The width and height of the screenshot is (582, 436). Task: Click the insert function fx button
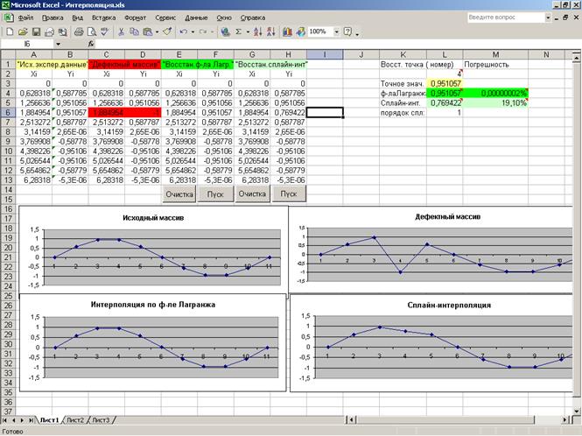tap(91, 43)
